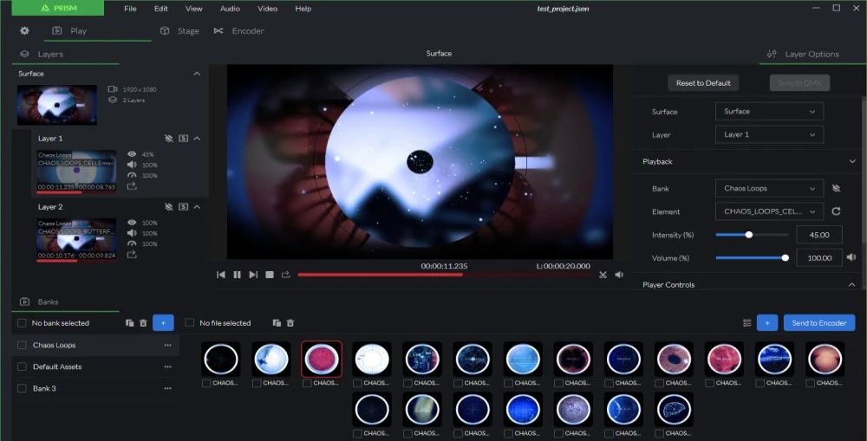This screenshot has height=441, width=867.
Task: Open the Audio menu
Action: 230,9
